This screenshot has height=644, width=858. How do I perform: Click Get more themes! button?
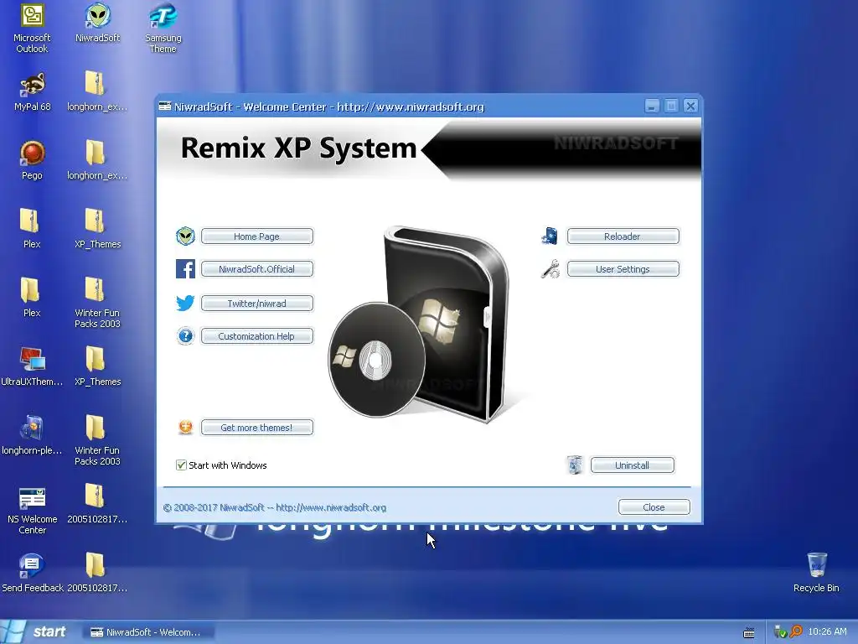coord(257,427)
